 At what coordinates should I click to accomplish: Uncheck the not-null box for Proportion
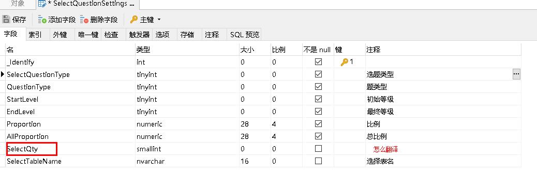(319, 124)
